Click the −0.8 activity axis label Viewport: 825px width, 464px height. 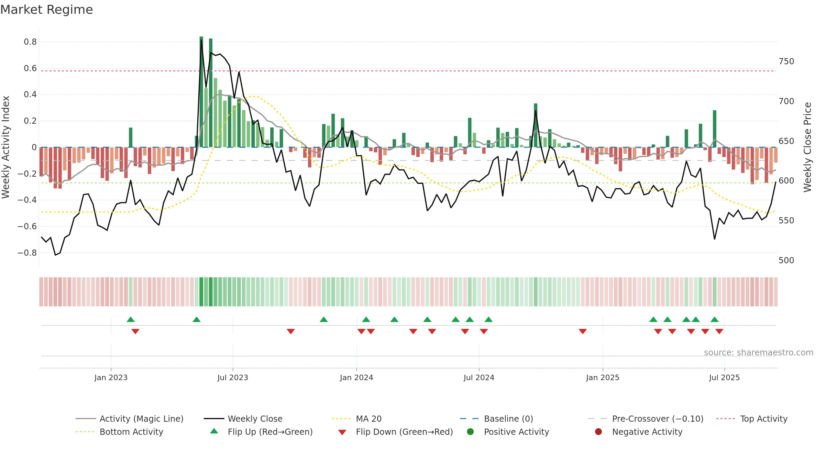(27, 253)
